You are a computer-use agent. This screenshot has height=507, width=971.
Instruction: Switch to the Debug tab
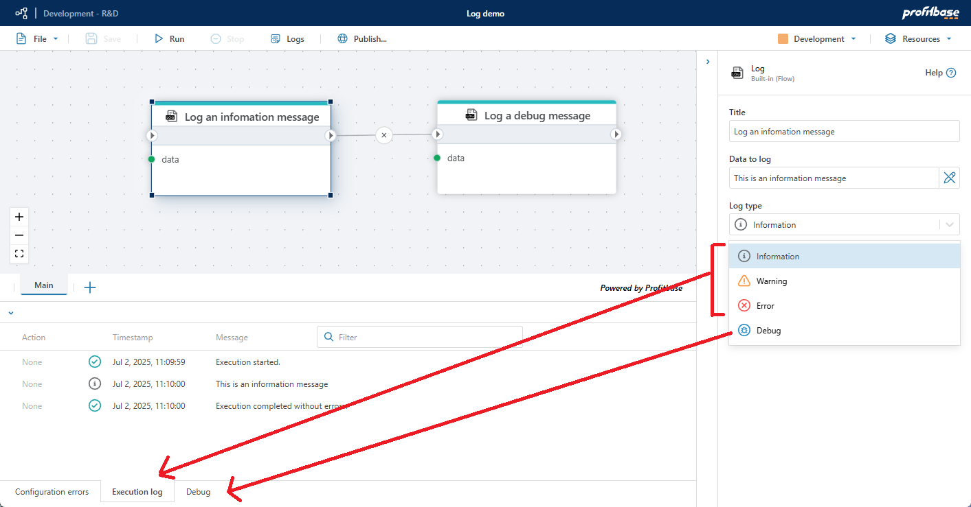click(198, 492)
